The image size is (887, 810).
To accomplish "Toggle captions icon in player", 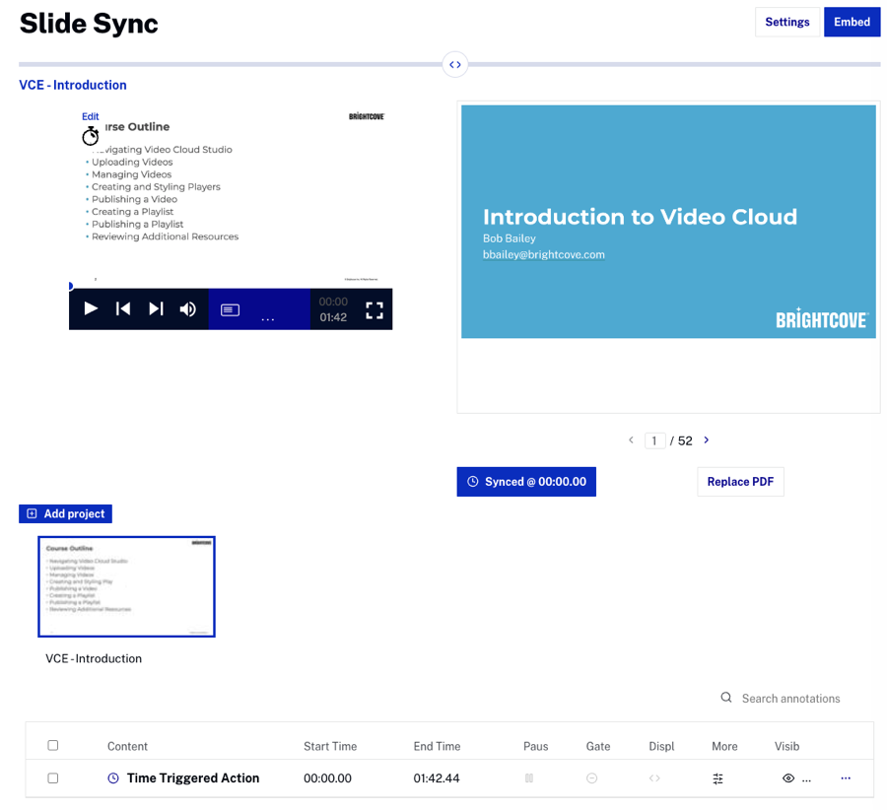I will point(230,309).
